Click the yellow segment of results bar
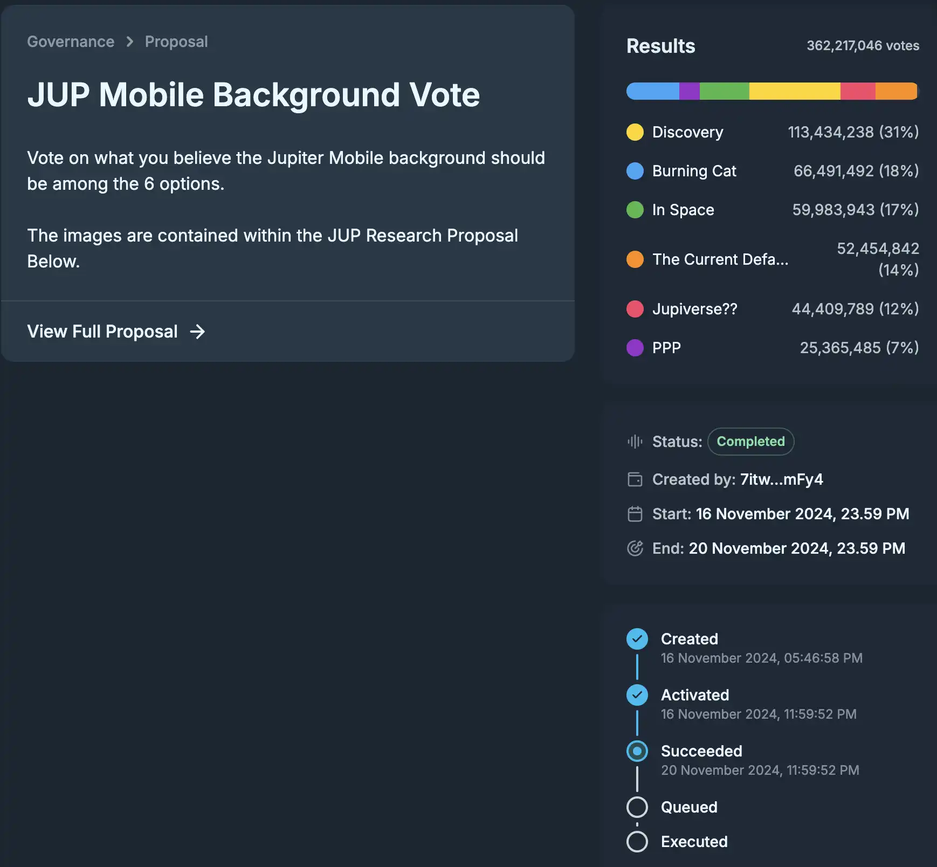 tap(794, 91)
